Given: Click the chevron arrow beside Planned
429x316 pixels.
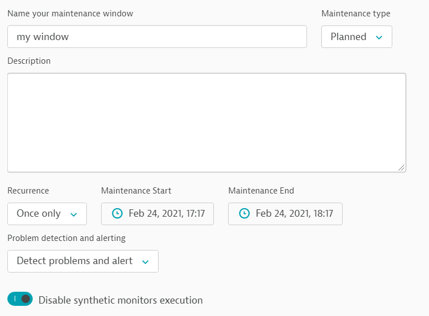Looking at the screenshot, I should pyautogui.click(x=379, y=37).
